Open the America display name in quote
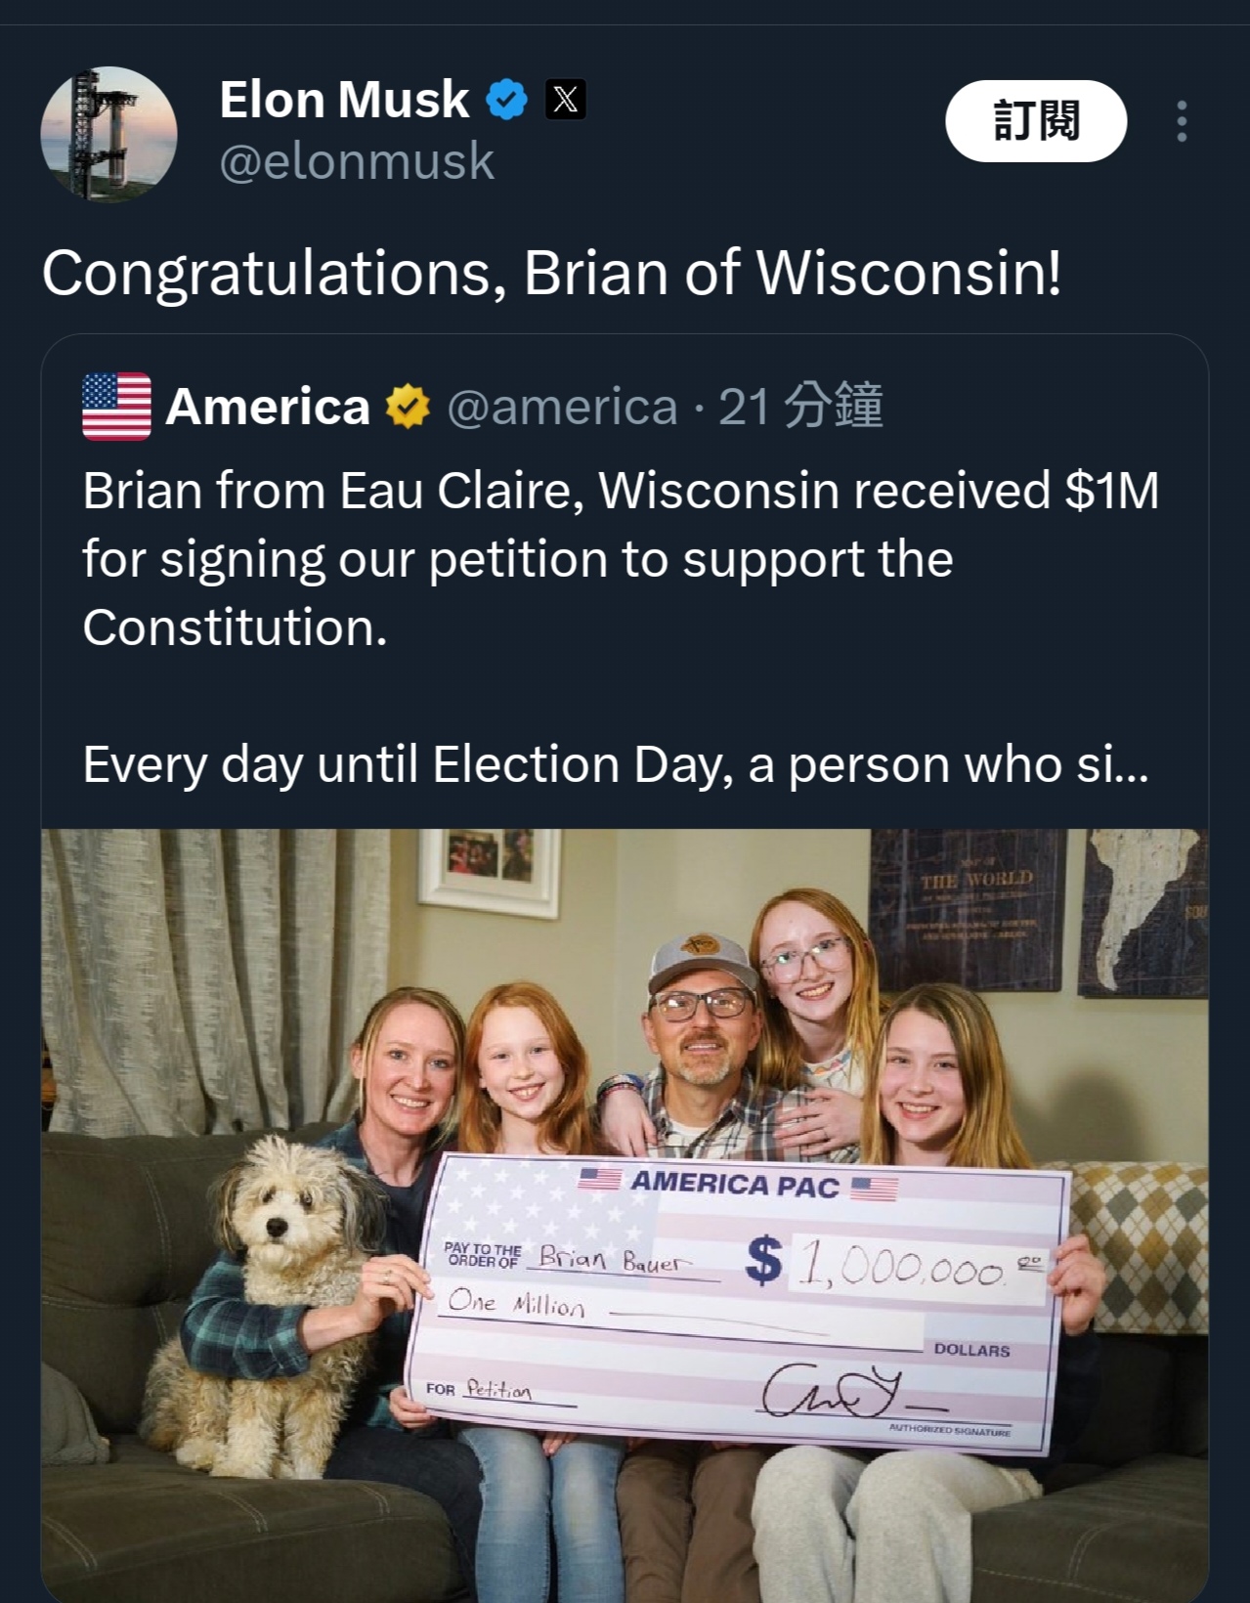1250x1603 pixels. [x=268, y=407]
